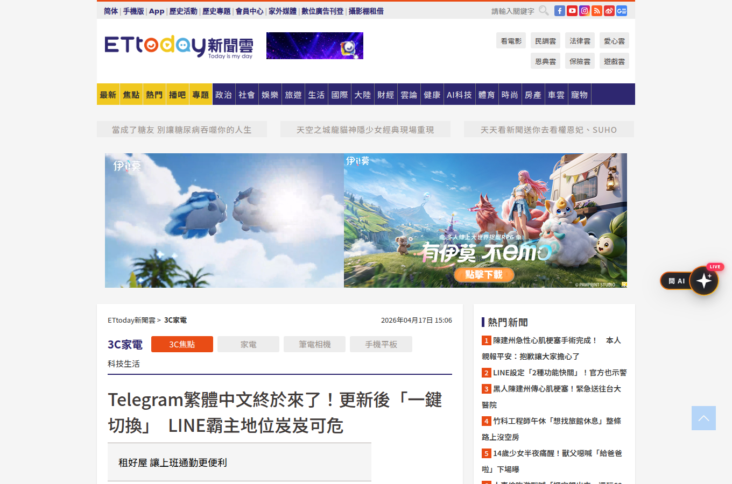
Task: Click the ETtoday新聞雲 logo
Action: tap(179, 47)
